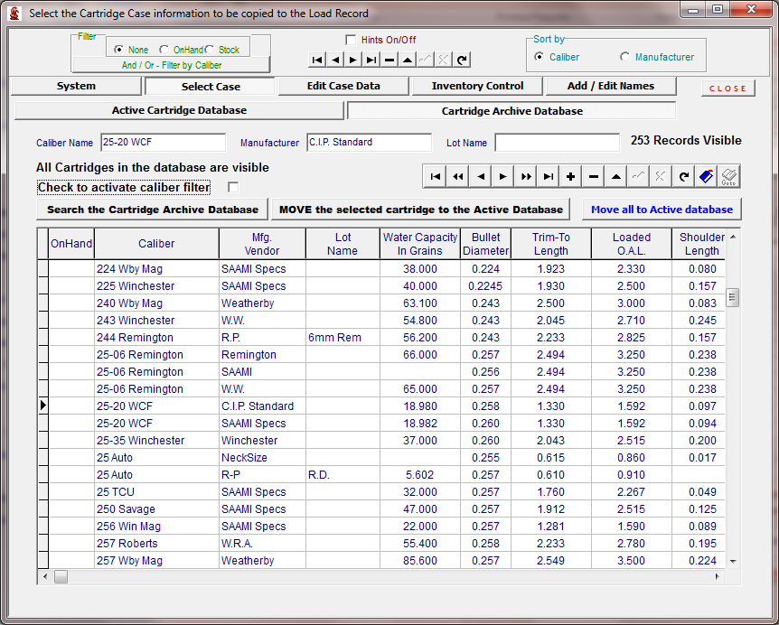Click cancel-edit X icon in navigator beside plus icon
779x625 pixels.
tap(661, 176)
